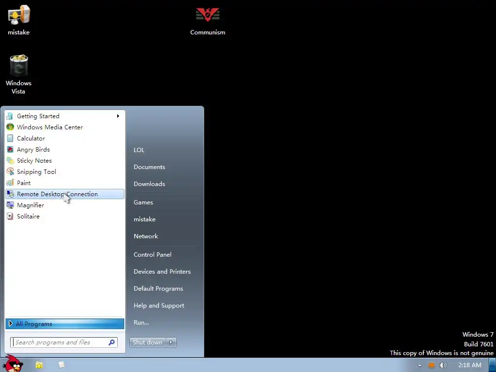Open Games from Start menu
Viewport: 496px width, 372px height.
click(x=143, y=202)
